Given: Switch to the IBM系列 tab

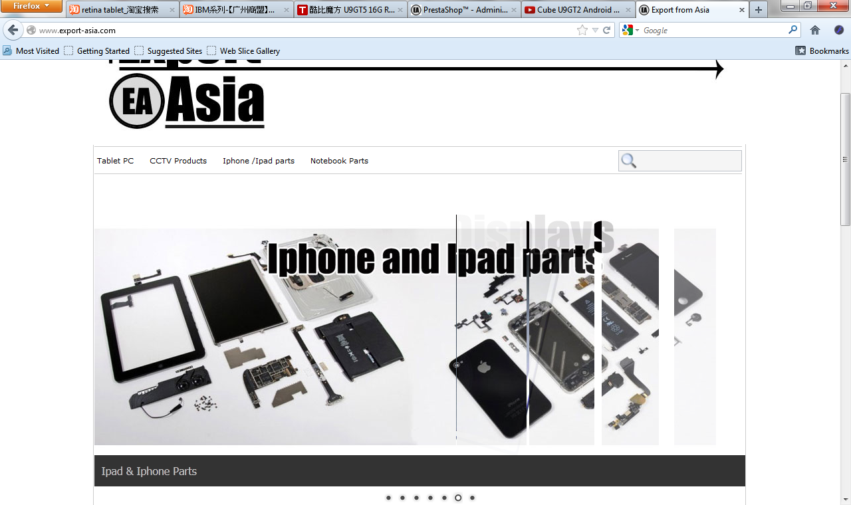Looking at the screenshot, I should (x=237, y=10).
